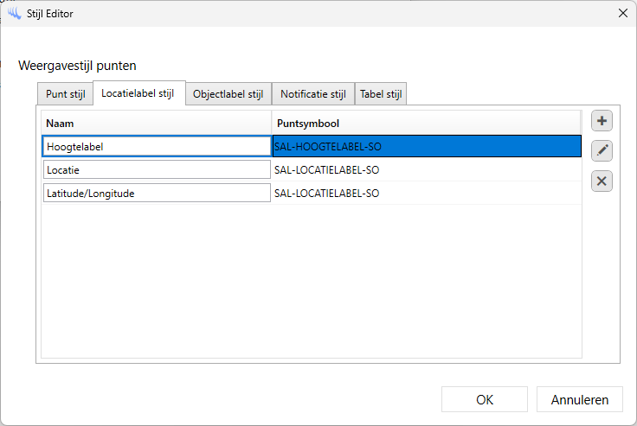Viewport: 637px width, 426px height.
Task: Sort by the Puntsymbool column header
Action: [426, 123]
